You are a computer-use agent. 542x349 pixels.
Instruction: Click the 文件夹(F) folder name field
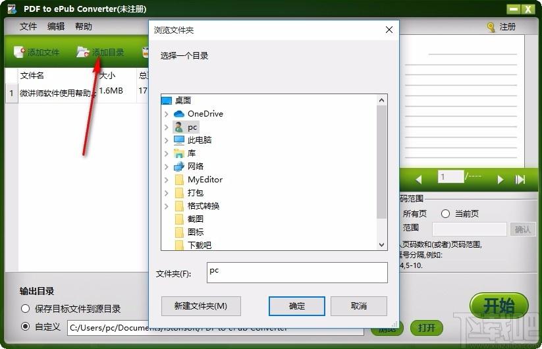[297, 273]
